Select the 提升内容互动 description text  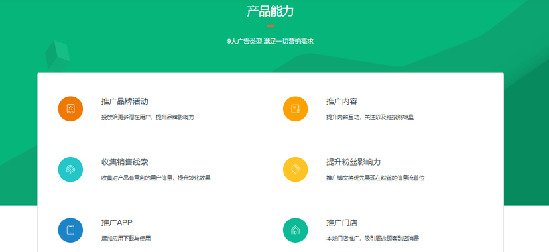tap(370, 117)
